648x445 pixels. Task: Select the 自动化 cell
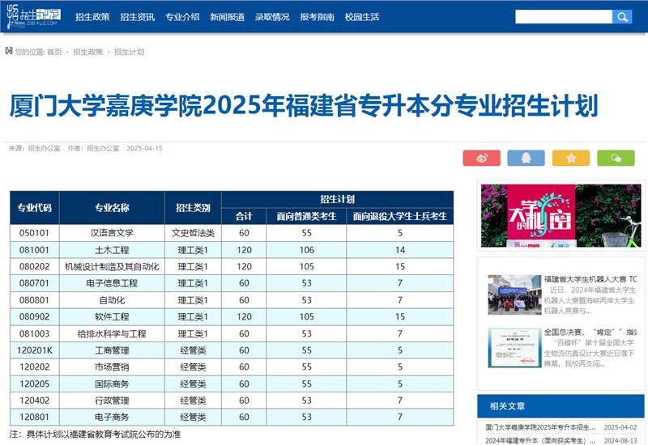click(x=112, y=300)
